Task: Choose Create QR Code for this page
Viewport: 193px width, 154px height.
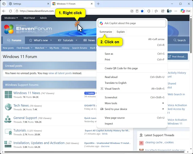Action: pyautogui.click(x=132, y=68)
